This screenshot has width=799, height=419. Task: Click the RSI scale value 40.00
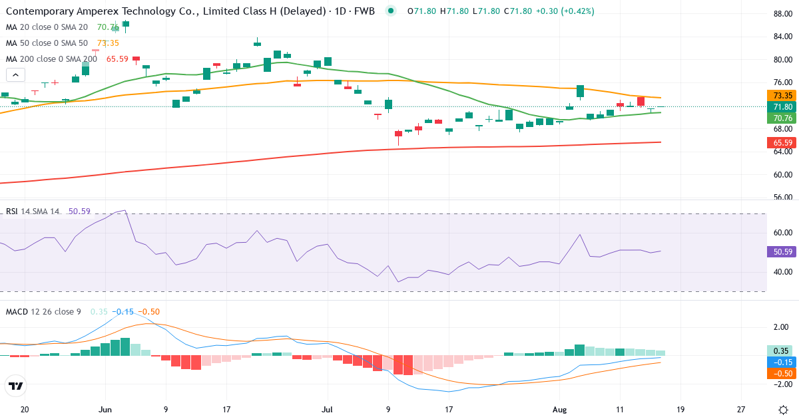pos(782,272)
